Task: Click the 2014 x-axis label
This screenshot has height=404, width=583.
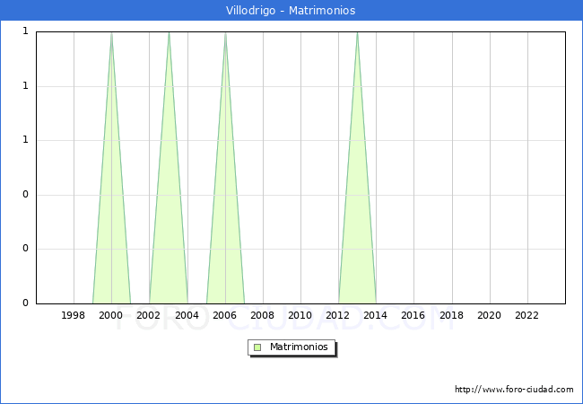Action: [376, 315]
